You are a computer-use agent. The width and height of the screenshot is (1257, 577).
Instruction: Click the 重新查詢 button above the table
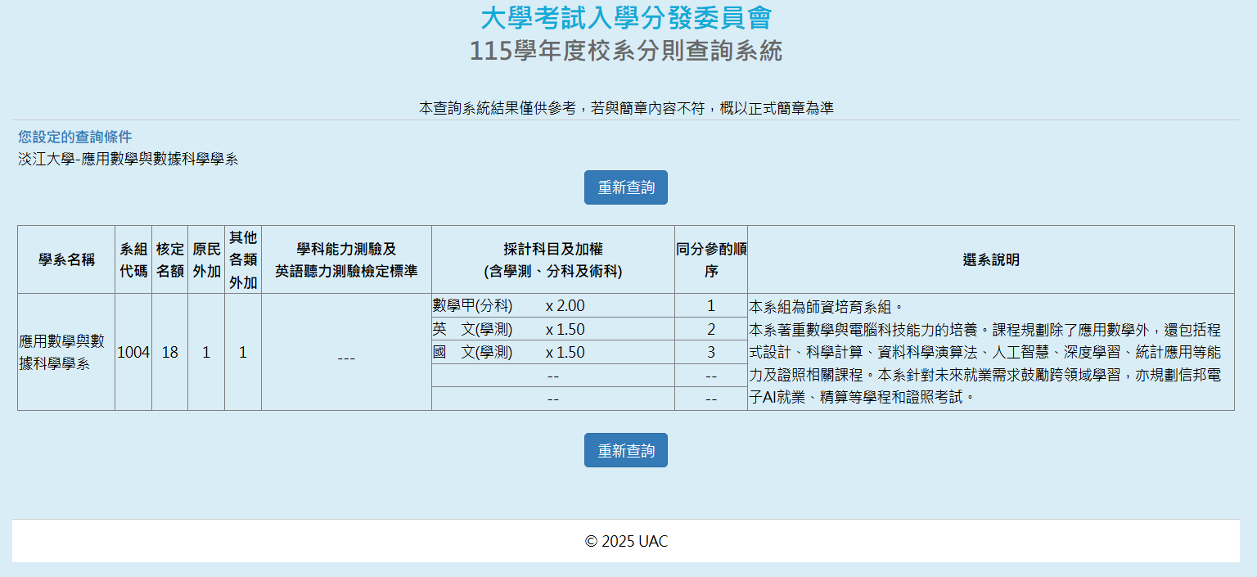click(x=625, y=187)
